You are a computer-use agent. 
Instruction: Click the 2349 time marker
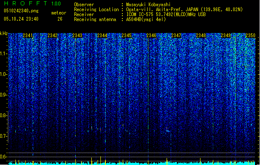coord(226,35)
